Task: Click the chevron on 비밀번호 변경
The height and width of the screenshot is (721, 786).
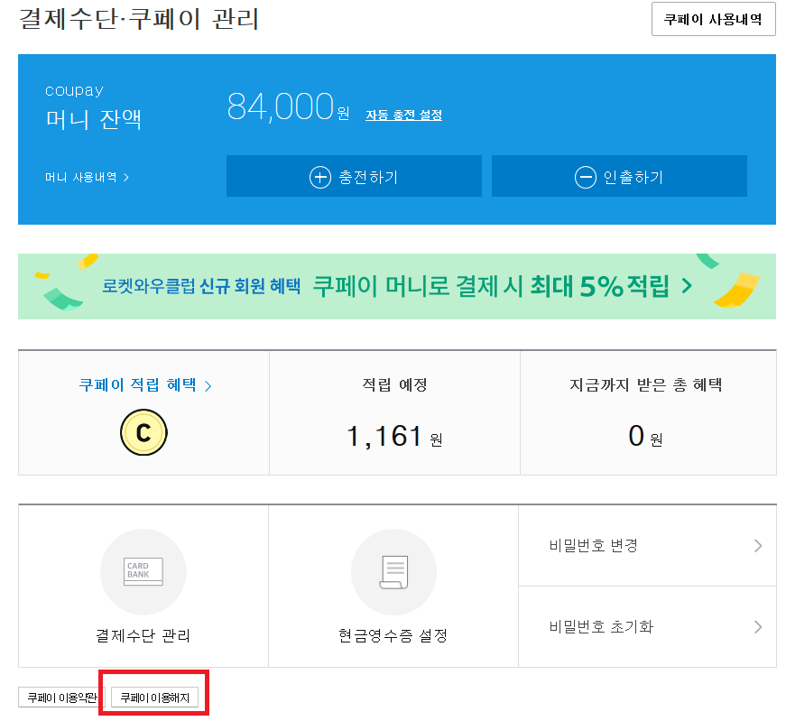Action: tap(758, 546)
